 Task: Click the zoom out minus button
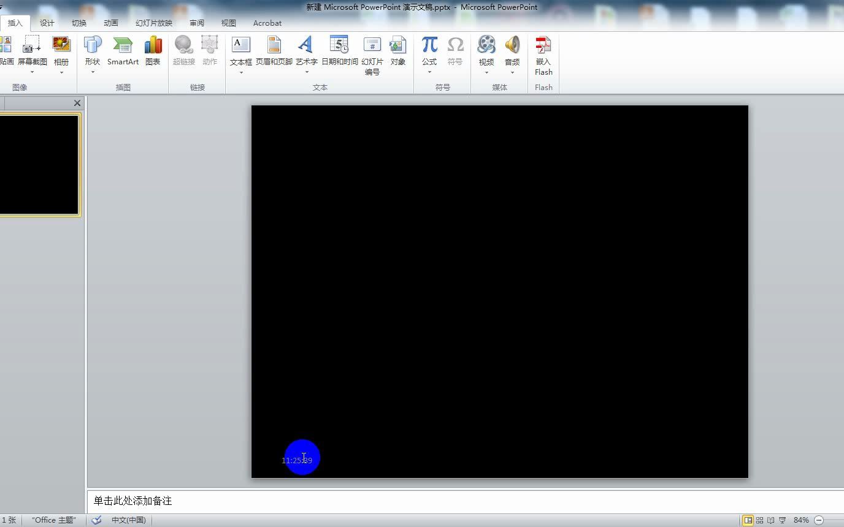819,520
